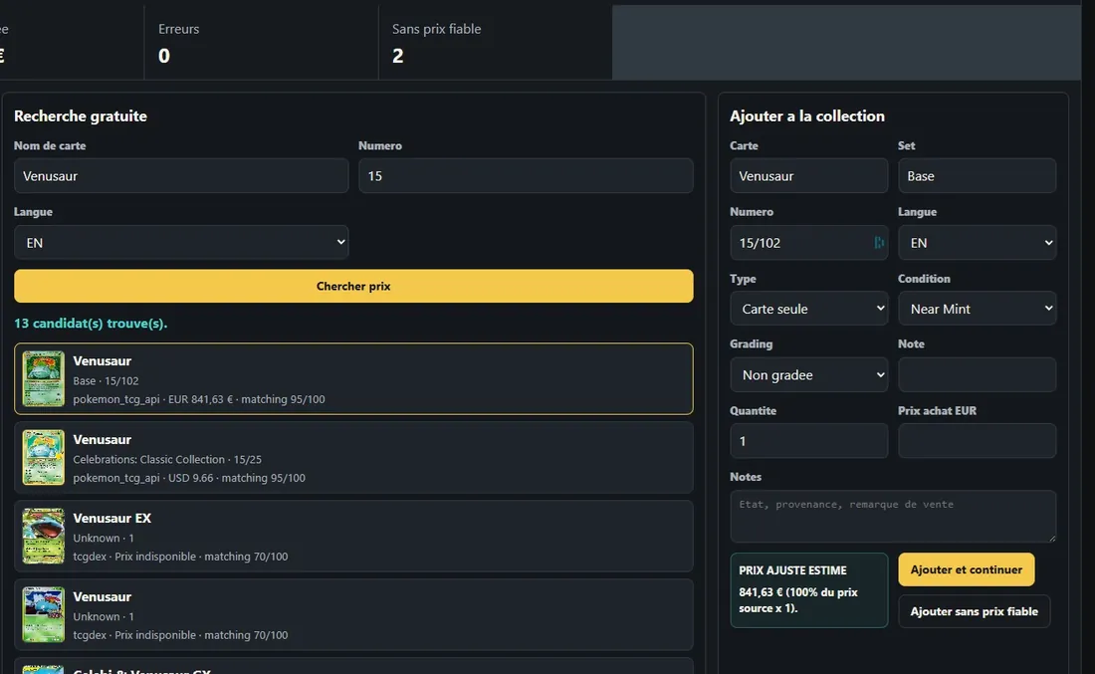Select the Venusaur Base 15/102 thumbnail

click(43, 378)
